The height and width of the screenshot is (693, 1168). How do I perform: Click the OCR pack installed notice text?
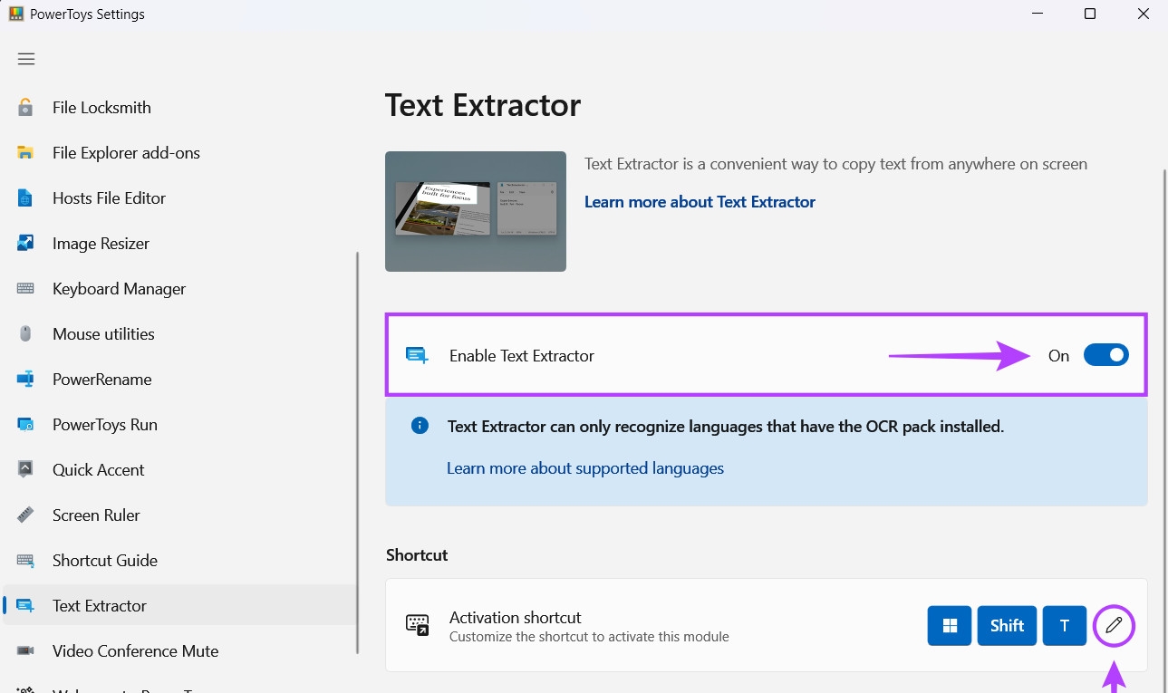(726, 426)
